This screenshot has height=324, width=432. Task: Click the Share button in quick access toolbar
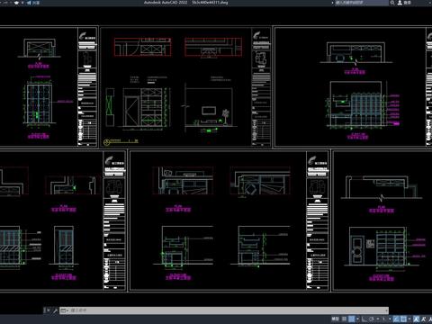point(33,3)
